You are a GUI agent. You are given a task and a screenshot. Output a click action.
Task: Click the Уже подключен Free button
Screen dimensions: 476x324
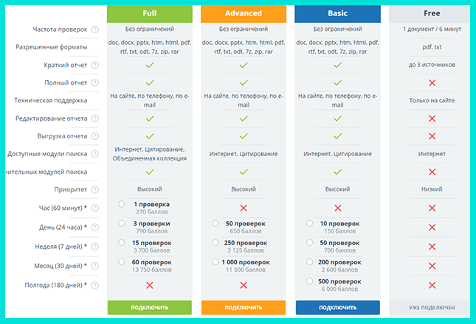tap(432, 307)
